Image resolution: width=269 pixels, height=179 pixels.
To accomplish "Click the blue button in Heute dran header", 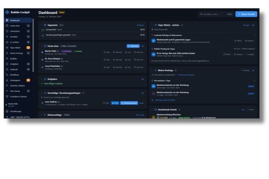I will pyautogui.click(x=133, y=46).
